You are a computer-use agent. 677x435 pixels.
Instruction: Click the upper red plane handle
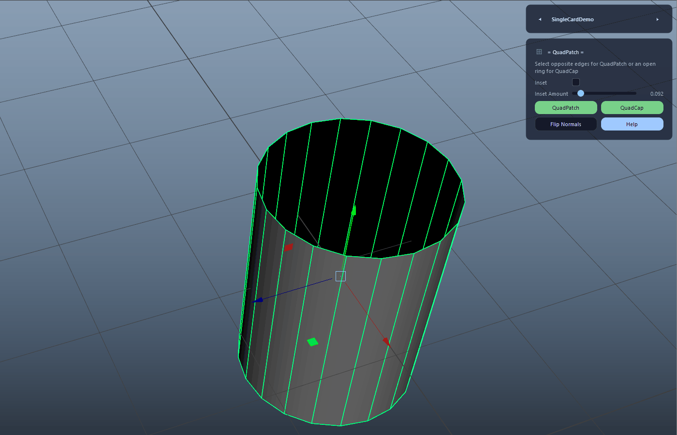coord(288,247)
